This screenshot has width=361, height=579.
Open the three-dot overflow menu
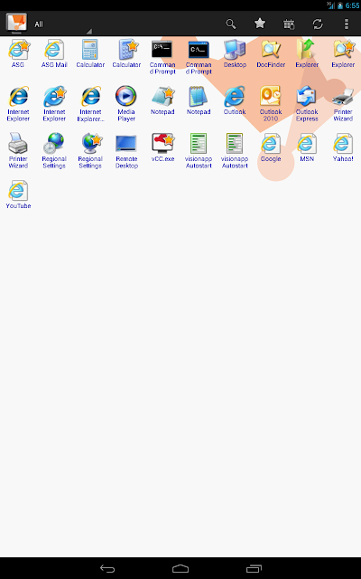coord(347,24)
